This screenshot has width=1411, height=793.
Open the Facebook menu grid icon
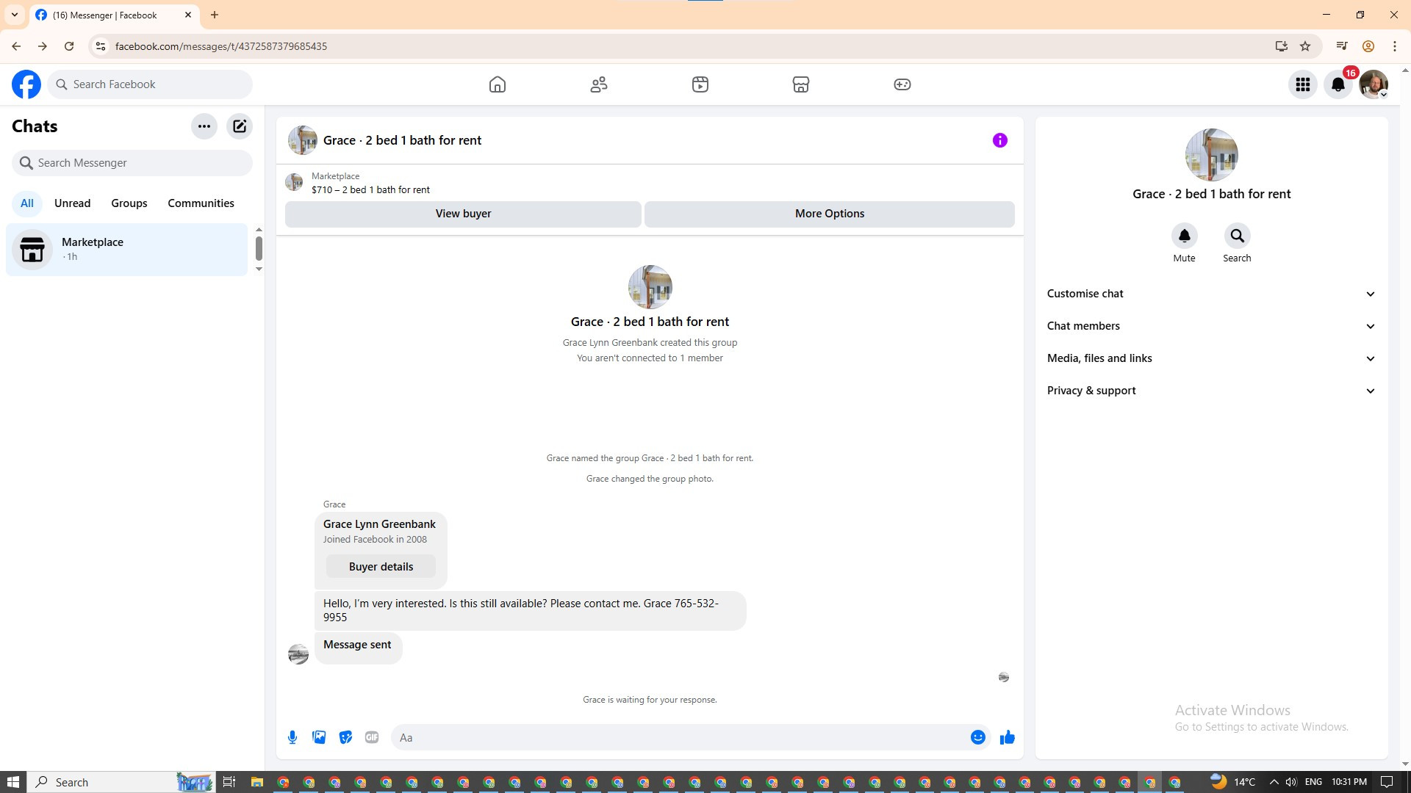[x=1303, y=84]
